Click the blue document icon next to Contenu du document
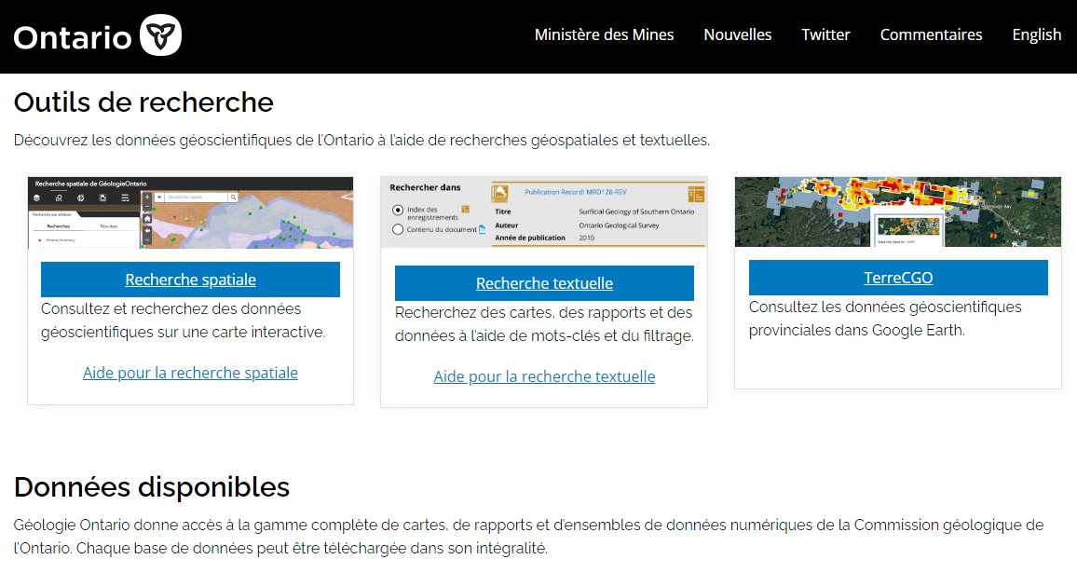The image size is (1077, 573). (482, 229)
